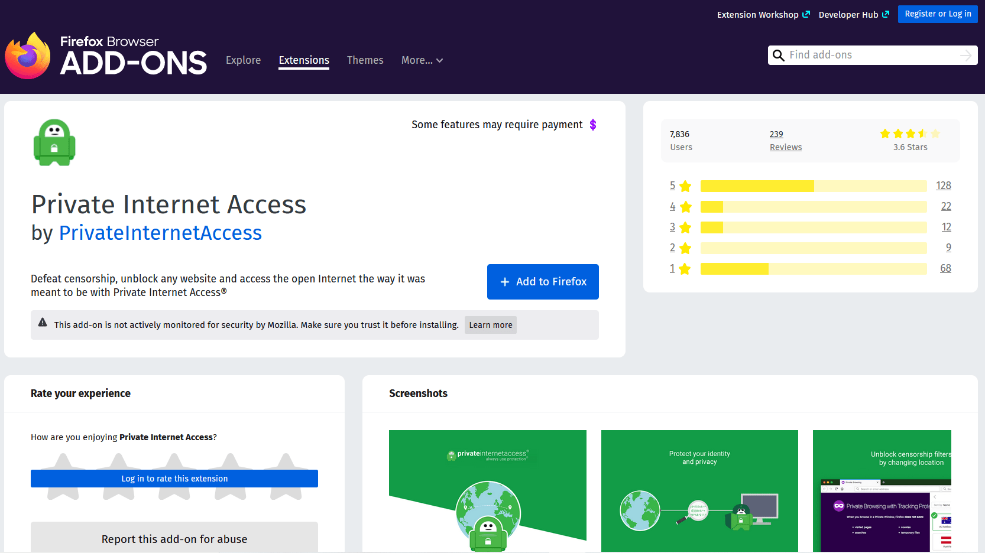Open 5-star reviews via its star icon
Viewport: 985px width, 553px height.
(685, 186)
